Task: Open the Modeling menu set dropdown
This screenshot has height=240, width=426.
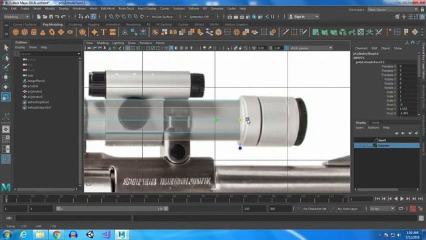Action: pyautogui.click(x=16, y=17)
